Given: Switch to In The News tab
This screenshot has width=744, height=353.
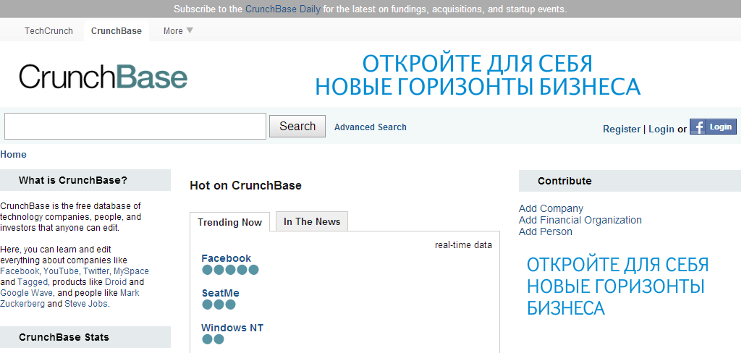Looking at the screenshot, I should (x=312, y=221).
